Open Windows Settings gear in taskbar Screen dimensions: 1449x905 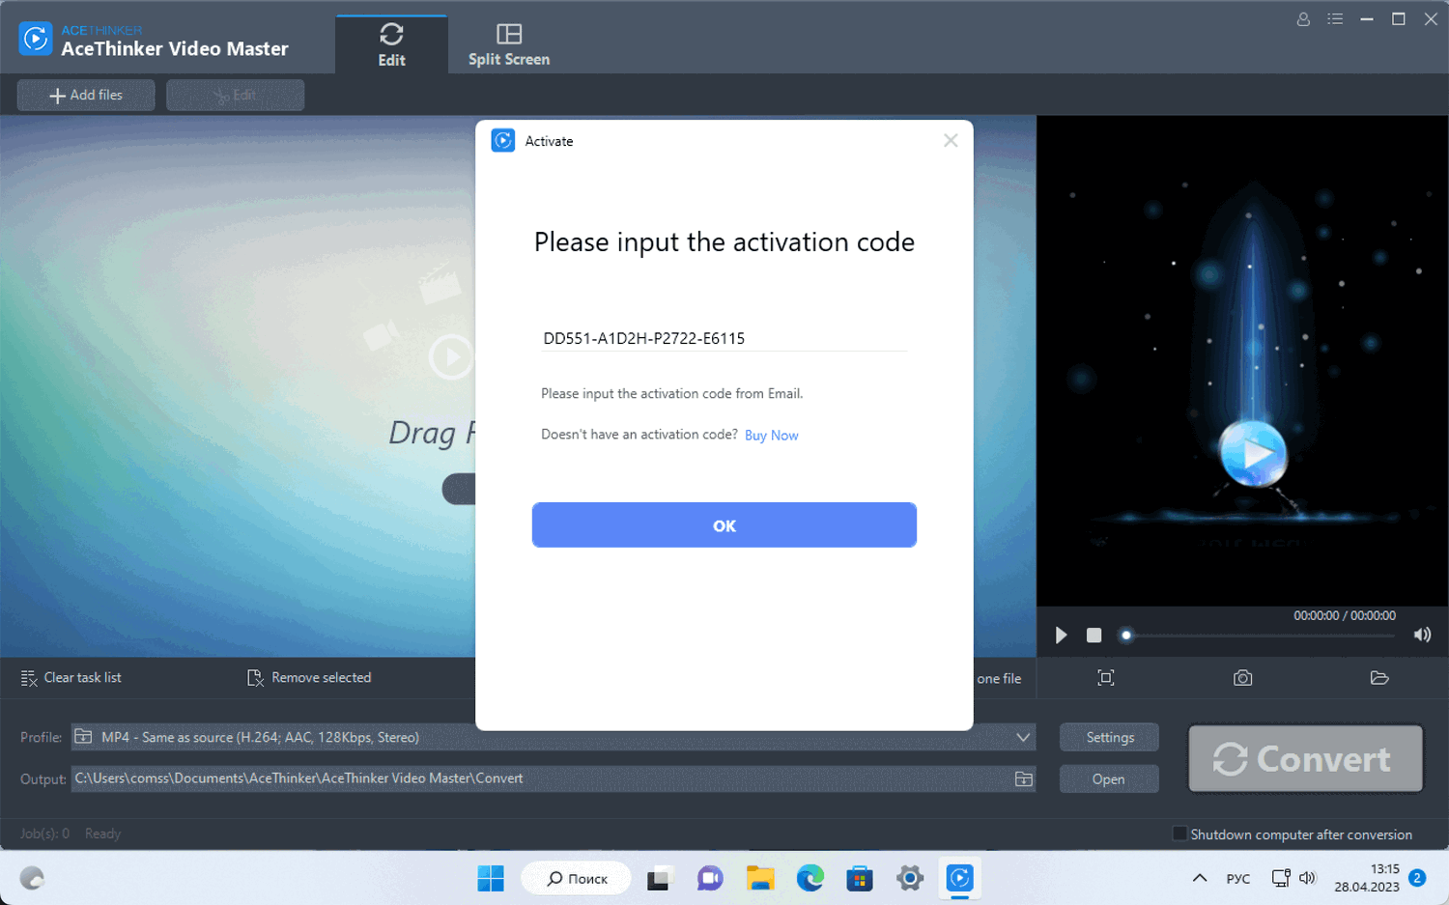click(910, 879)
